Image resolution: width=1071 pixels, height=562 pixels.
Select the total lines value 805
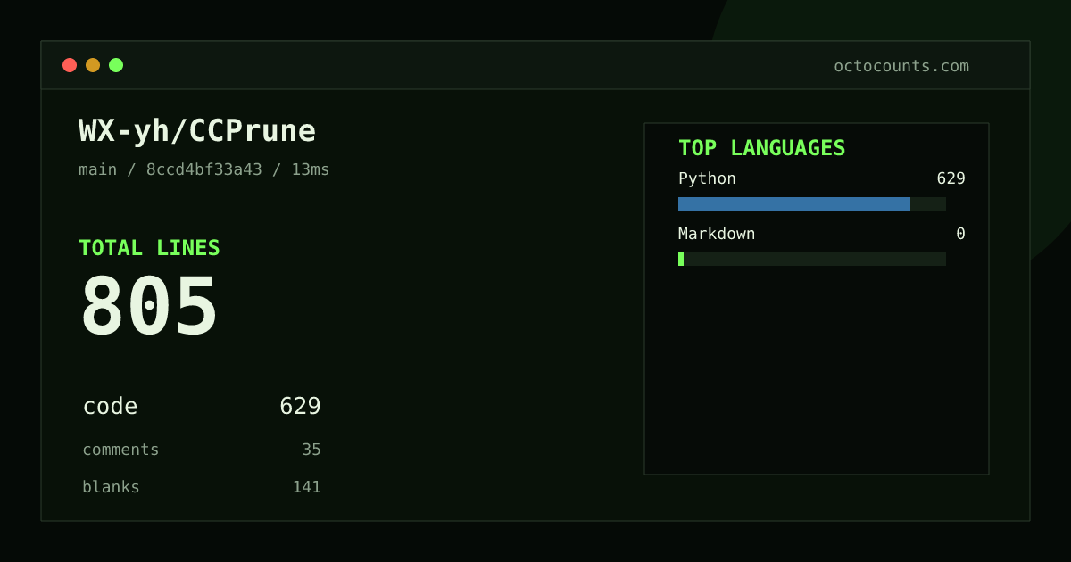pyautogui.click(x=149, y=306)
